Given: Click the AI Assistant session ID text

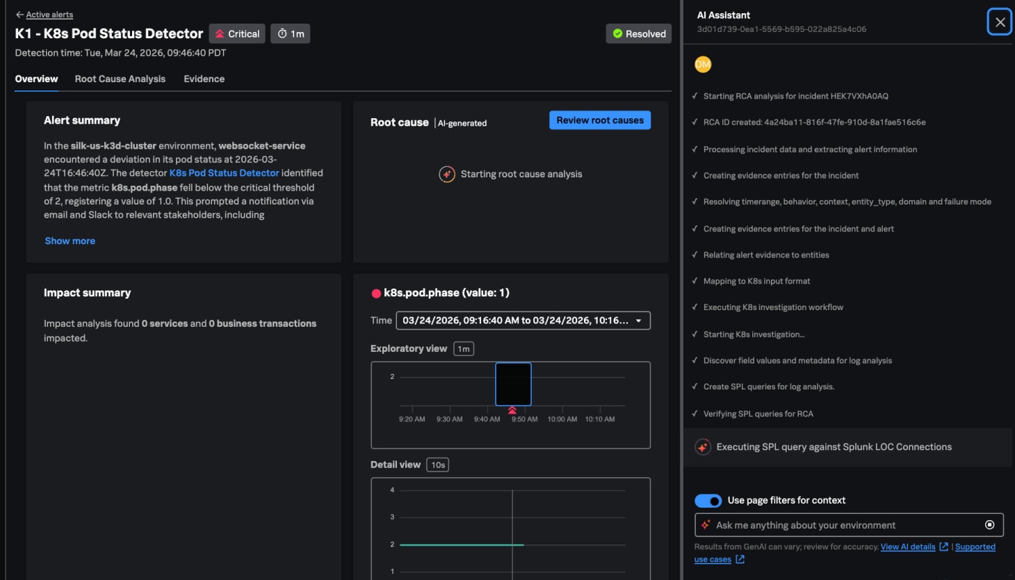Looking at the screenshot, I should tap(781, 29).
